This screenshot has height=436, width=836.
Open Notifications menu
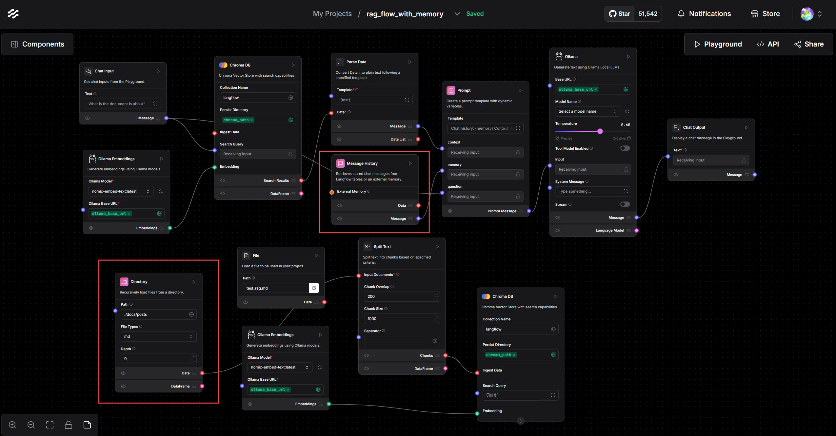704,14
